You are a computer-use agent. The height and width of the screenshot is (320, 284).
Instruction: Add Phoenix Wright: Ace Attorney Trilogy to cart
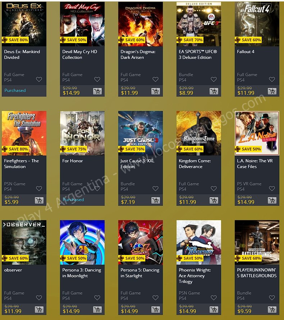(x=214, y=310)
